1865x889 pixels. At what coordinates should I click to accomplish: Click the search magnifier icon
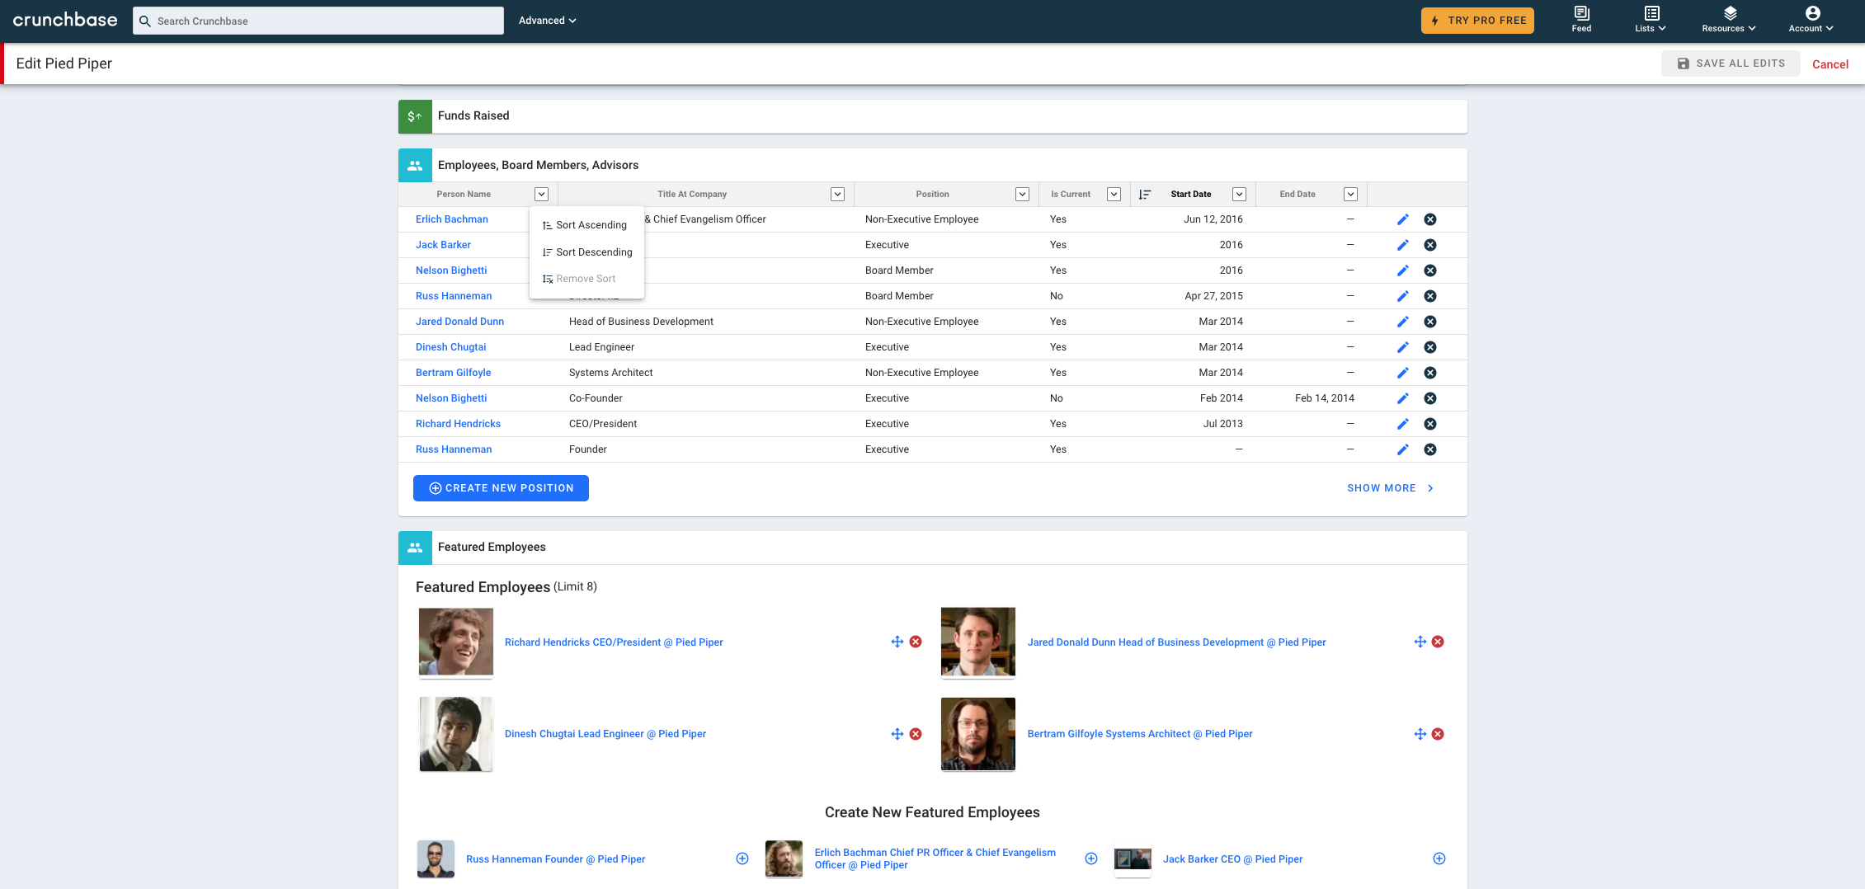[x=144, y=21]
